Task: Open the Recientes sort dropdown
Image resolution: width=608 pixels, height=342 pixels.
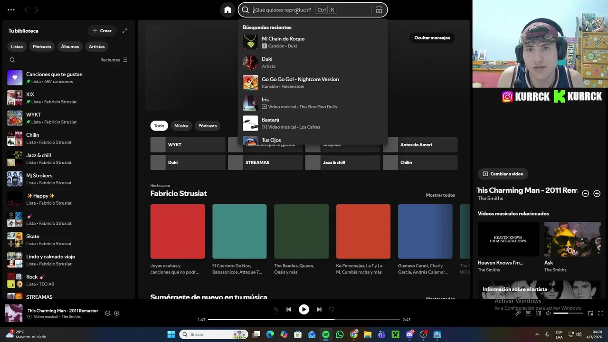Action: pos(114,60)
